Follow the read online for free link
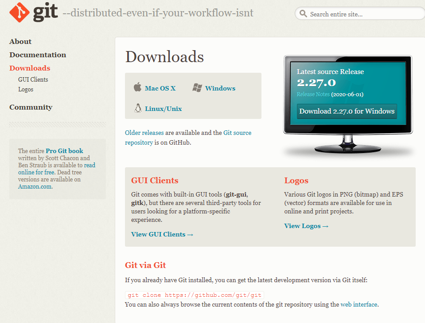Image resolution: width=425 pixels, height=323 pixels. tap(57, 169)
